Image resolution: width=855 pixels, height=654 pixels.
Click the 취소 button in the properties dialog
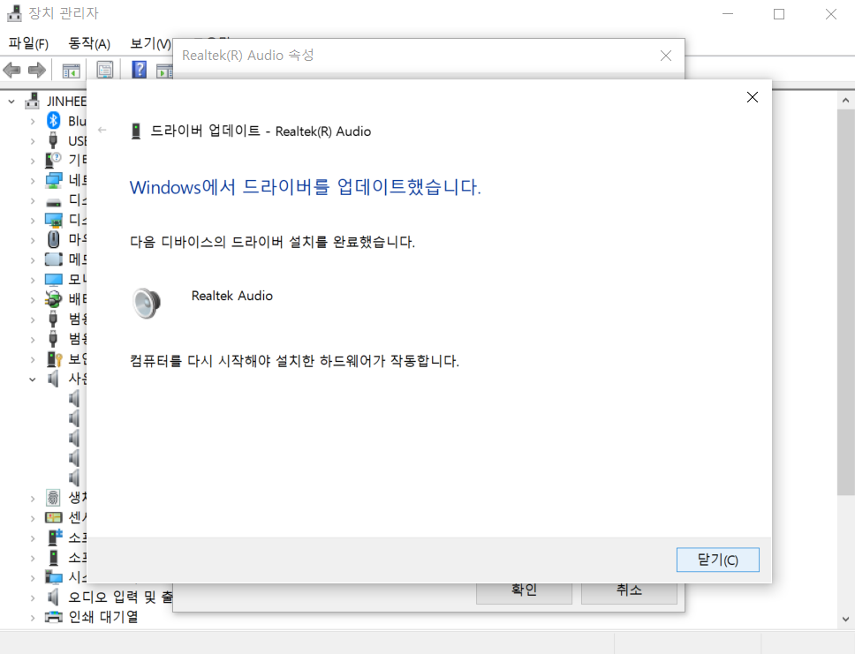(x=629, y=593)
